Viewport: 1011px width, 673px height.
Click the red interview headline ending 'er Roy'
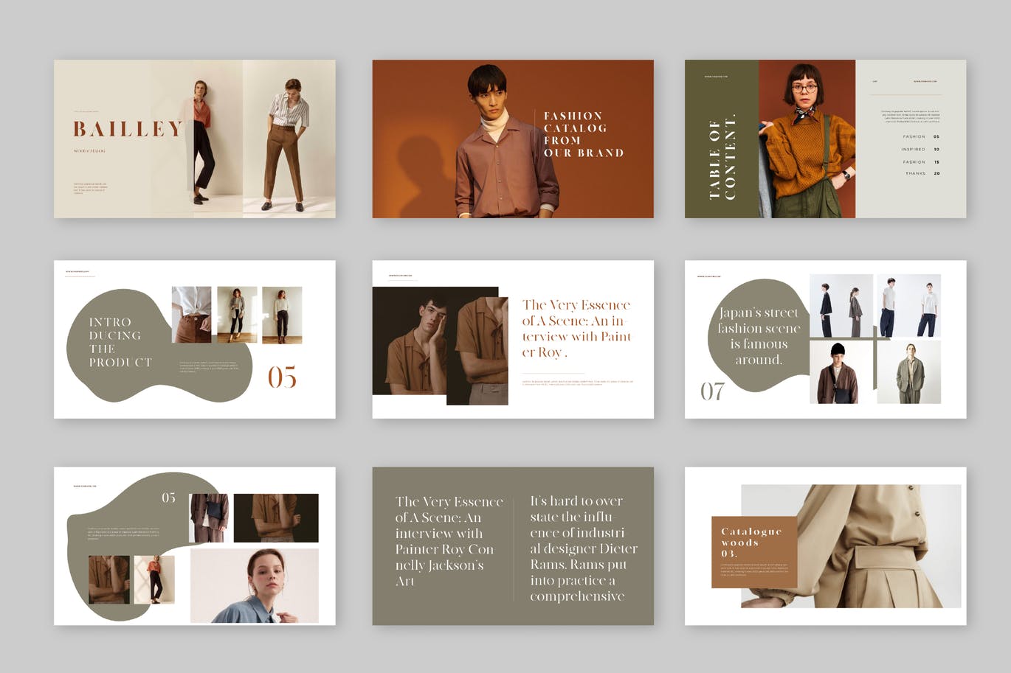pos(576,328)
